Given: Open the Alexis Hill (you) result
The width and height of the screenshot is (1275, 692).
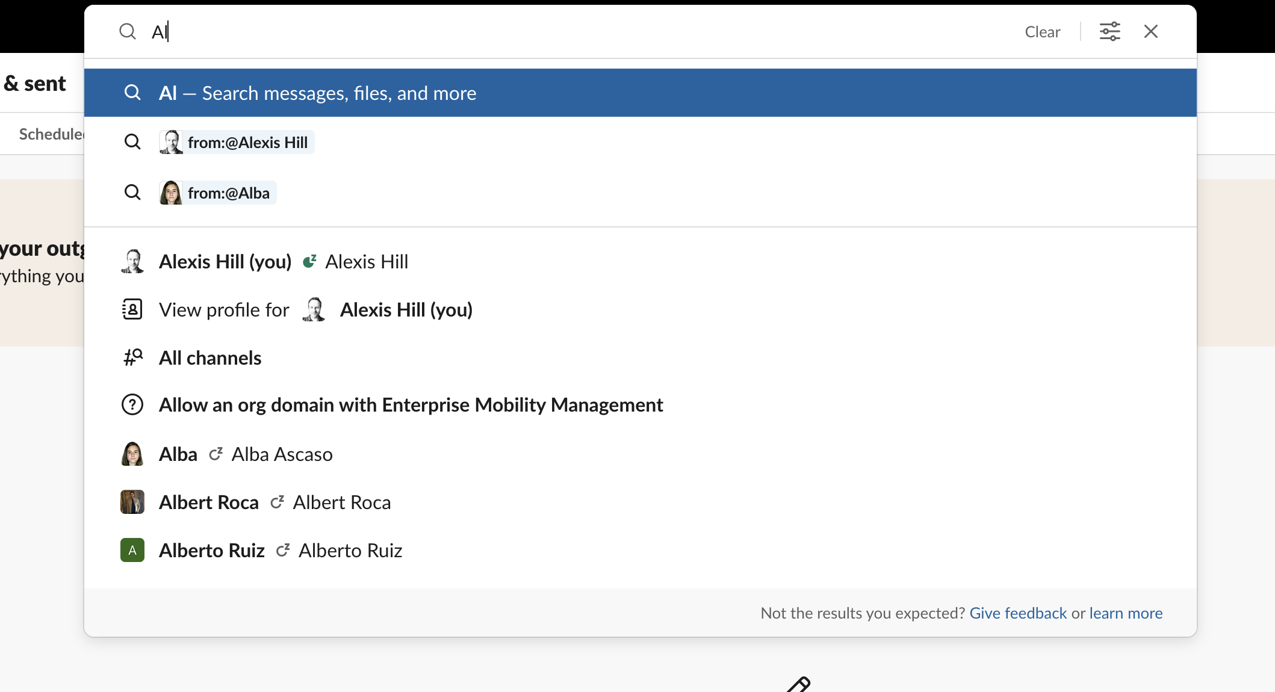Looking at the screenshot, I should tap(225, 262).
